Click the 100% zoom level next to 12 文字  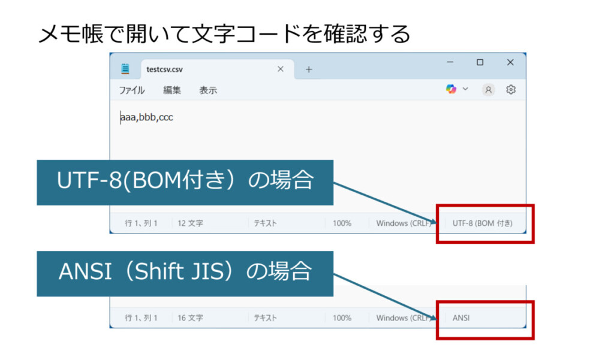(x=342, y=223)
